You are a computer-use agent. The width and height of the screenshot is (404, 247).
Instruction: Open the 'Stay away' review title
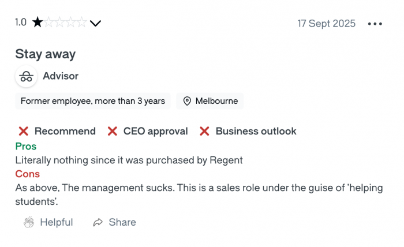[46, 54]
